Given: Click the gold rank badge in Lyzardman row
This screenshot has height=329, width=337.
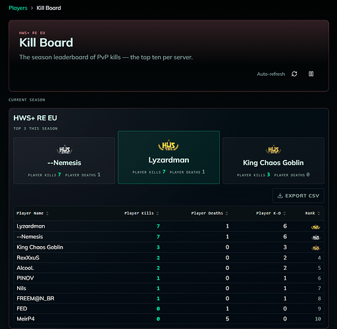Looking at the screenshot, I should [x=316, y=227].
